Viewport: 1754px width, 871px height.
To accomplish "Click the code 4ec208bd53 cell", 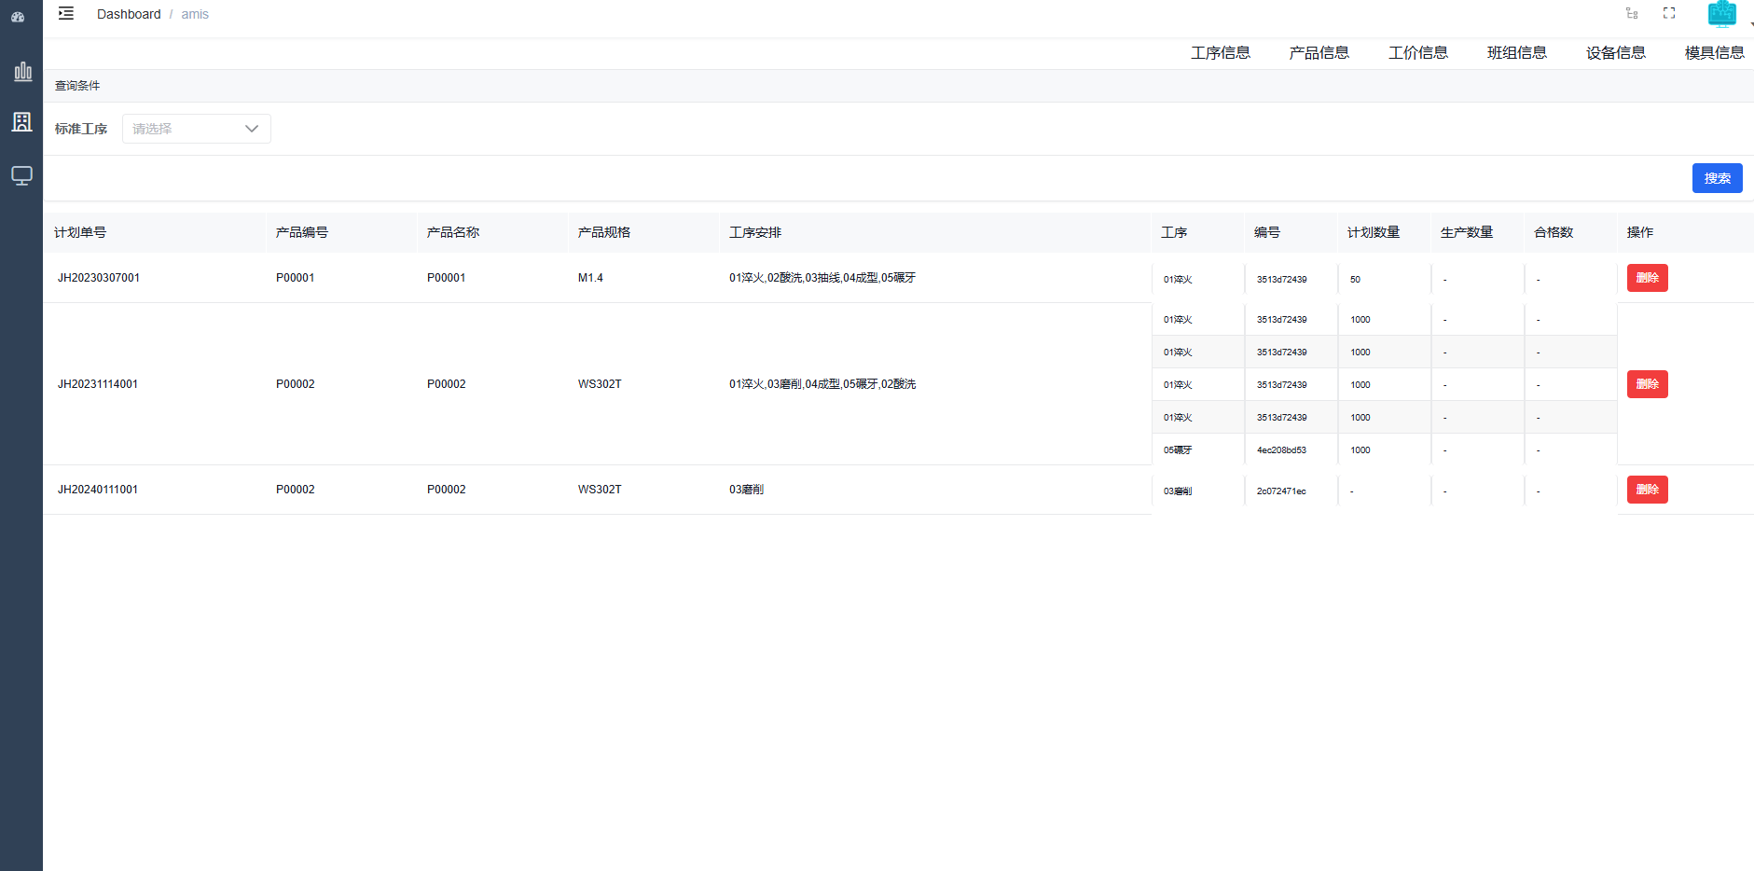I will (1281, 450).
